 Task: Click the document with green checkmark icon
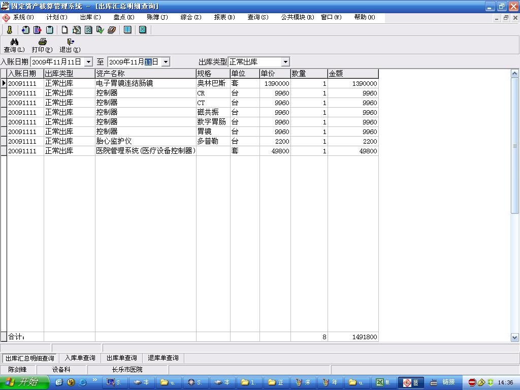(100, 30)
